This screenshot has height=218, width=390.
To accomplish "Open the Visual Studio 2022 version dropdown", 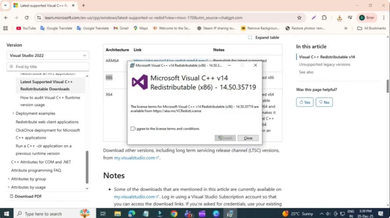I will [48, 55].
